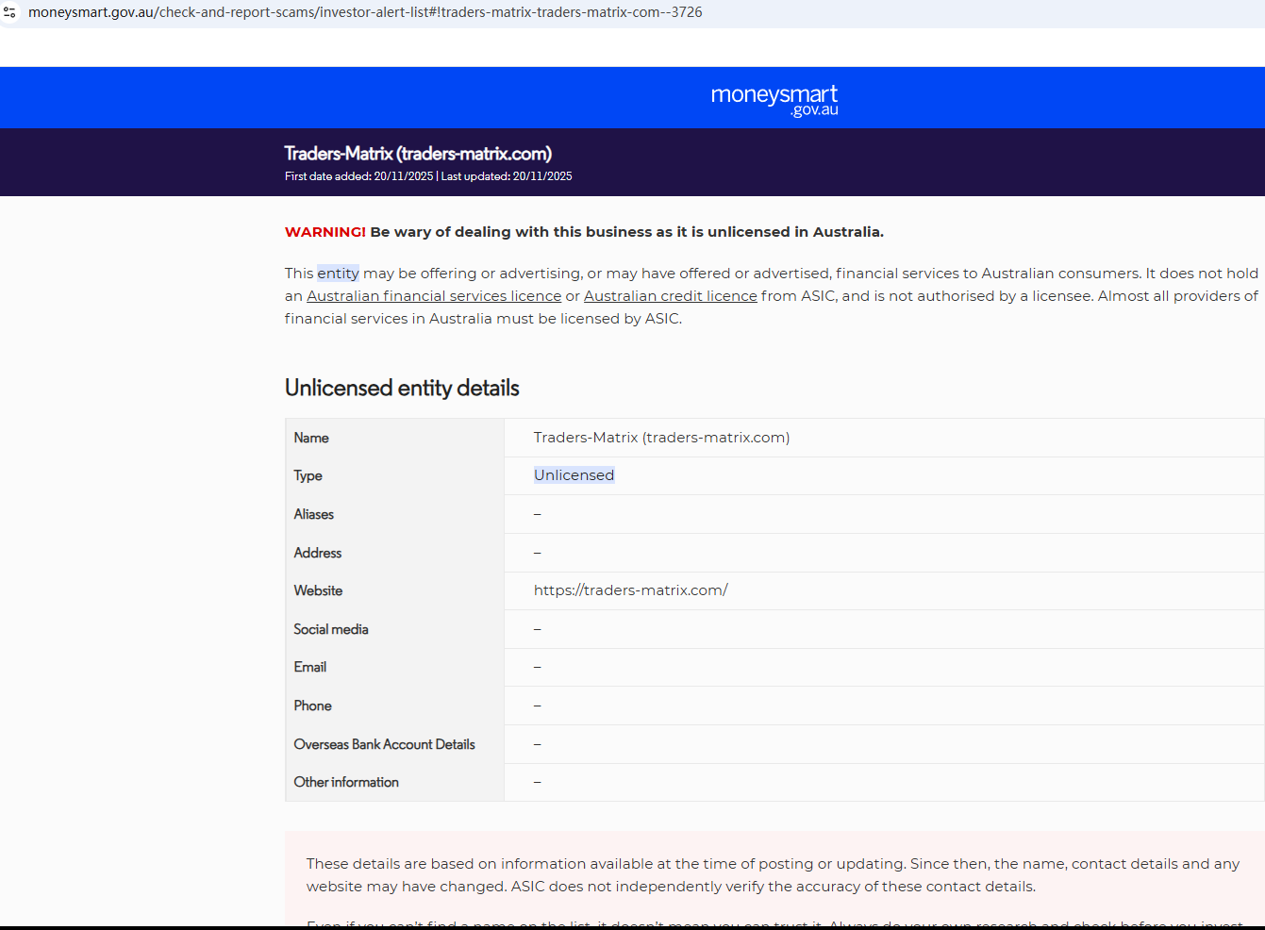Click the Other information row label
The width and height of the screenshot is (1265, 930).
(346, 782)
